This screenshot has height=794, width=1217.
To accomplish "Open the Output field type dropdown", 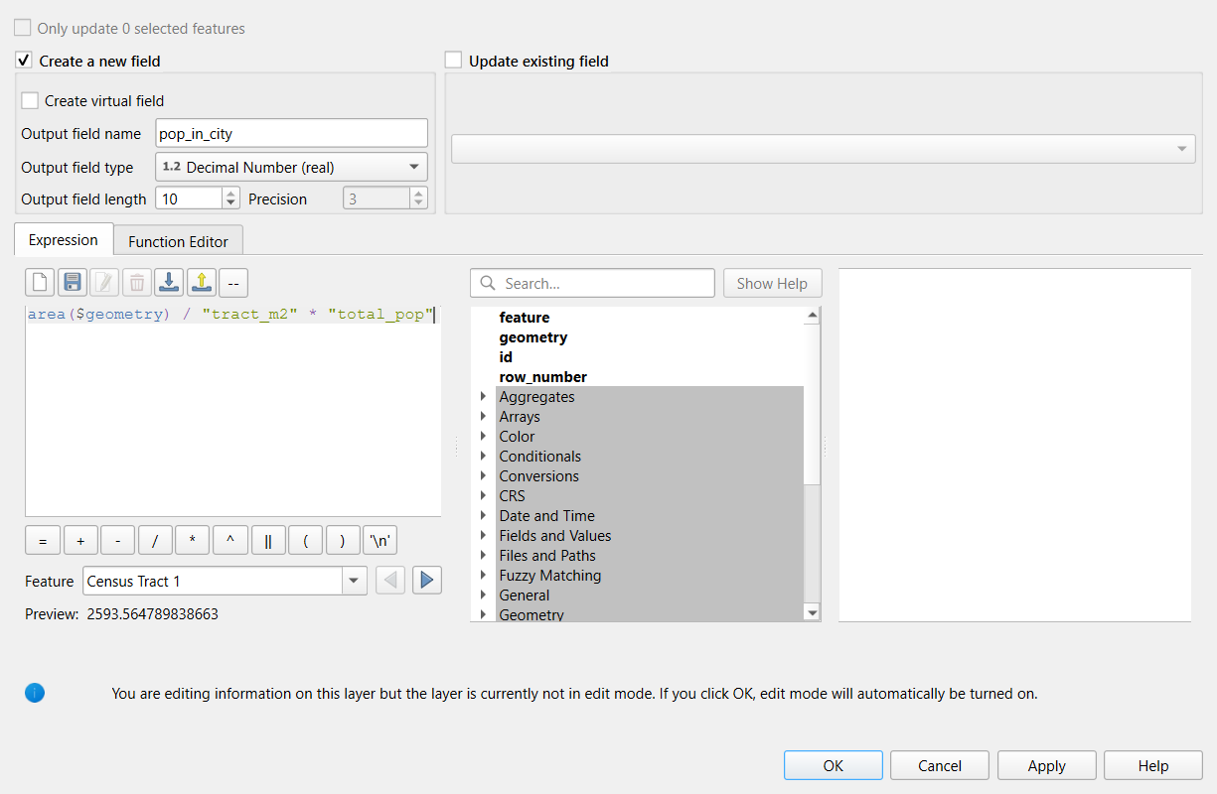I will (292, 167).
